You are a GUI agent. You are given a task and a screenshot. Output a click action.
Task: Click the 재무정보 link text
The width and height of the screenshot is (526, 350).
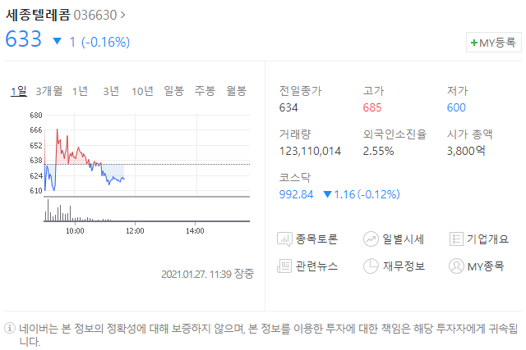404,266
